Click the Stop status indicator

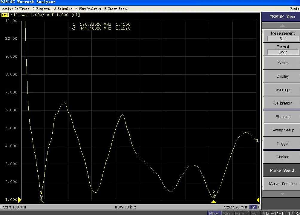pyautogui.click(x=227, y=213)
